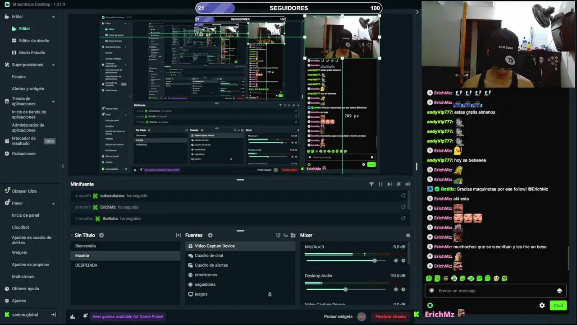Replay the sukasukaww follow alert
Screen dimensions: 577x325
(x=403, y=195)
